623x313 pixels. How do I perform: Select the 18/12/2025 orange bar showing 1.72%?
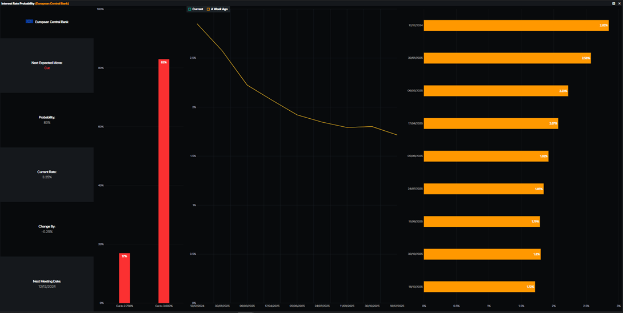pos(480,287)
